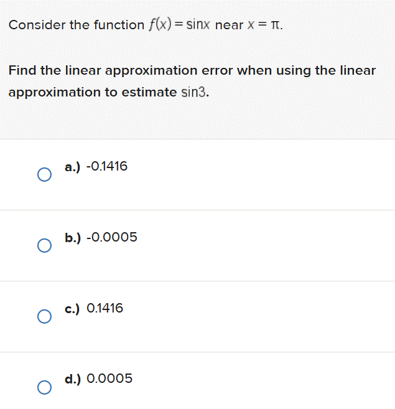Choose the radio button for option c

(44, 316)
